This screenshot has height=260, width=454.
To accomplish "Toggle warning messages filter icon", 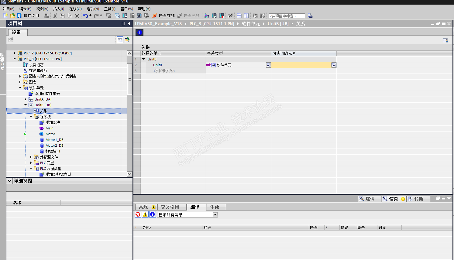I will click(x=145, y=215).
